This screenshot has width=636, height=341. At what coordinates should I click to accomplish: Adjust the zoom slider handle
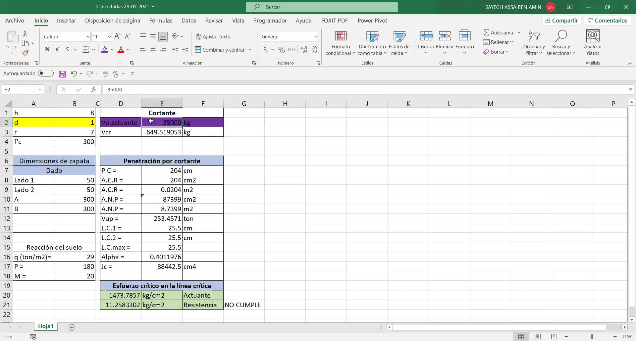(592, 337)
